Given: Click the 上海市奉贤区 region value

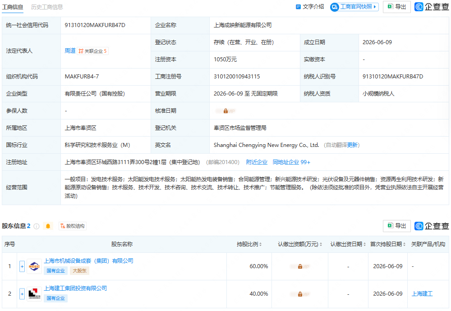Looking at the screenshot, I should coord(81,128).
